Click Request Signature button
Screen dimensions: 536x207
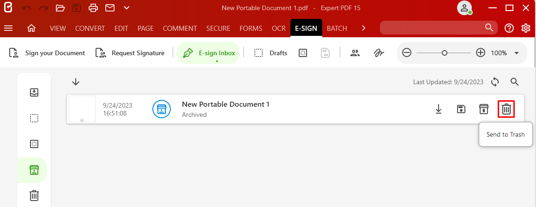point(130,53)
